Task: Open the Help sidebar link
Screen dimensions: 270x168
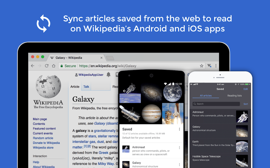Action: click(x=36, y=162)
